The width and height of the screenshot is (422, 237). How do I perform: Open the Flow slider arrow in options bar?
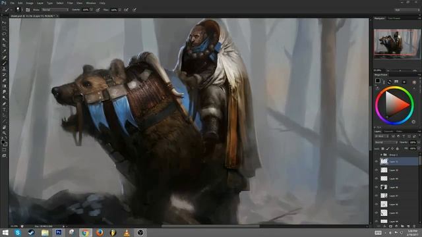119,10
